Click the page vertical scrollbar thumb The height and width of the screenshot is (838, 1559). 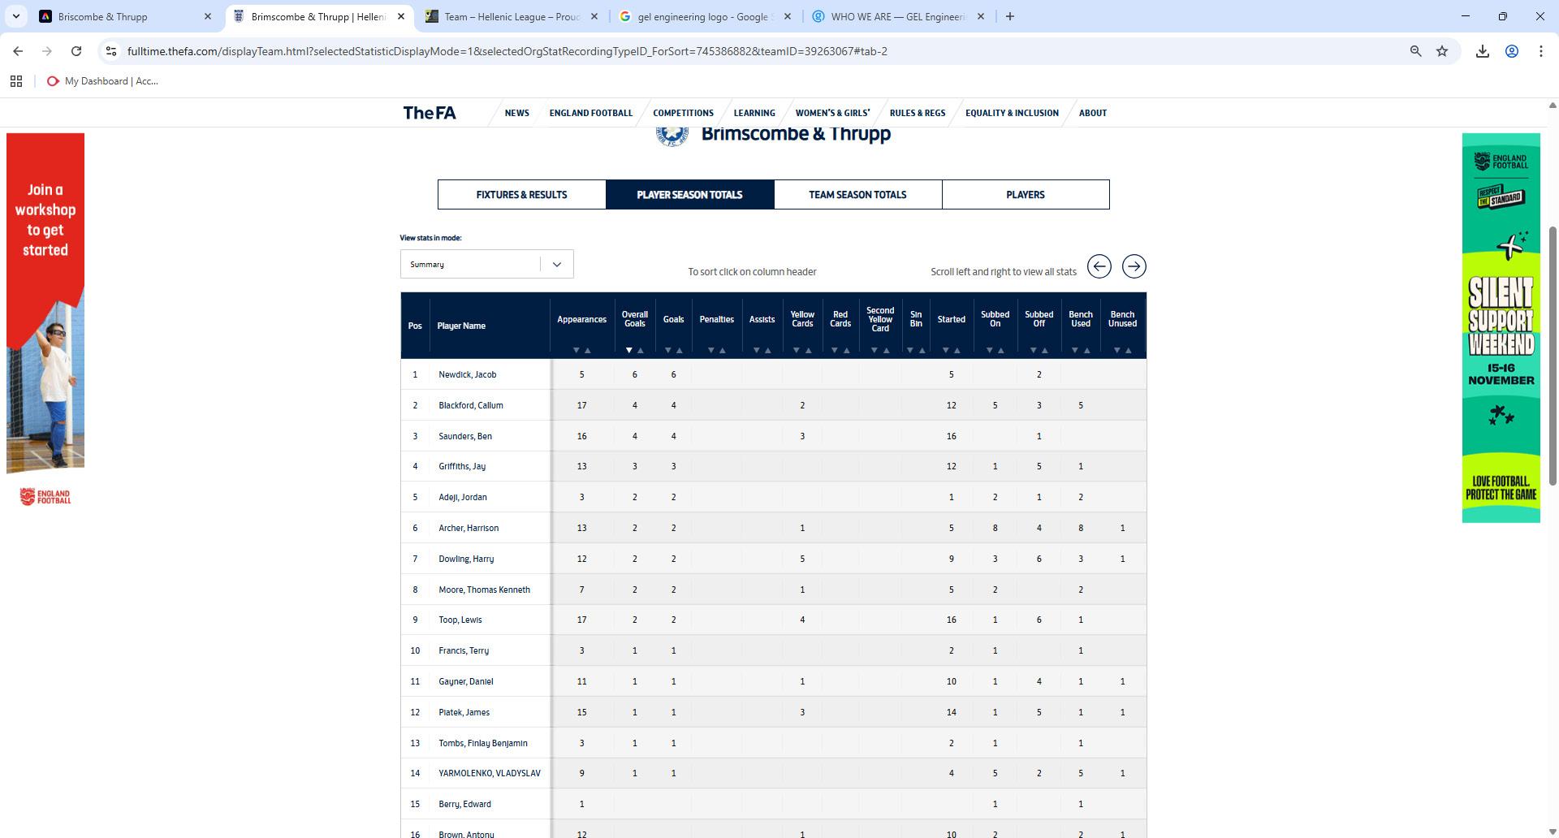[1553, 356]
